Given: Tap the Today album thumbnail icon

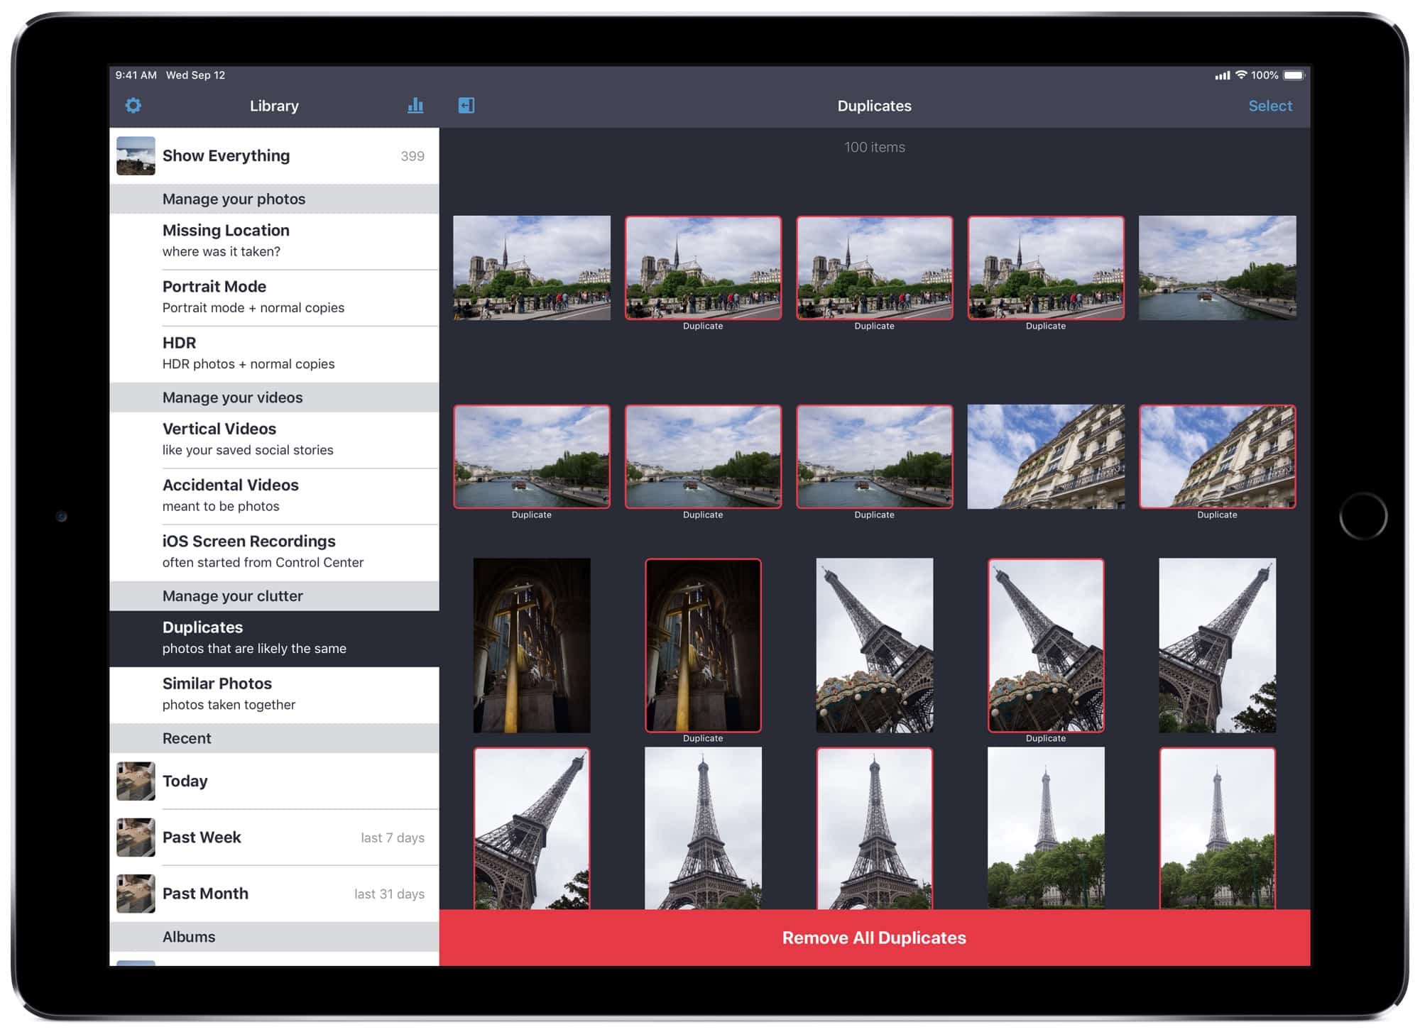Looking at the screenshot, I should point(136,781).
